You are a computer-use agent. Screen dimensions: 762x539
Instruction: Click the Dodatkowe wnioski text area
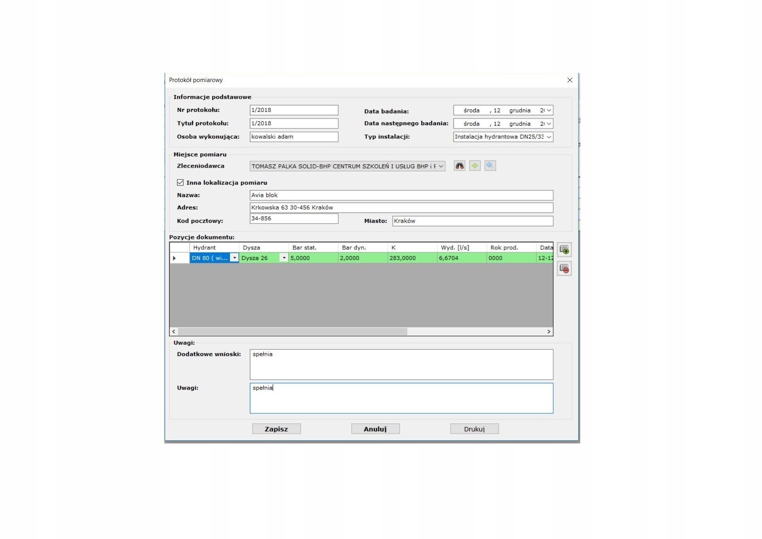(x=401, y=364)
